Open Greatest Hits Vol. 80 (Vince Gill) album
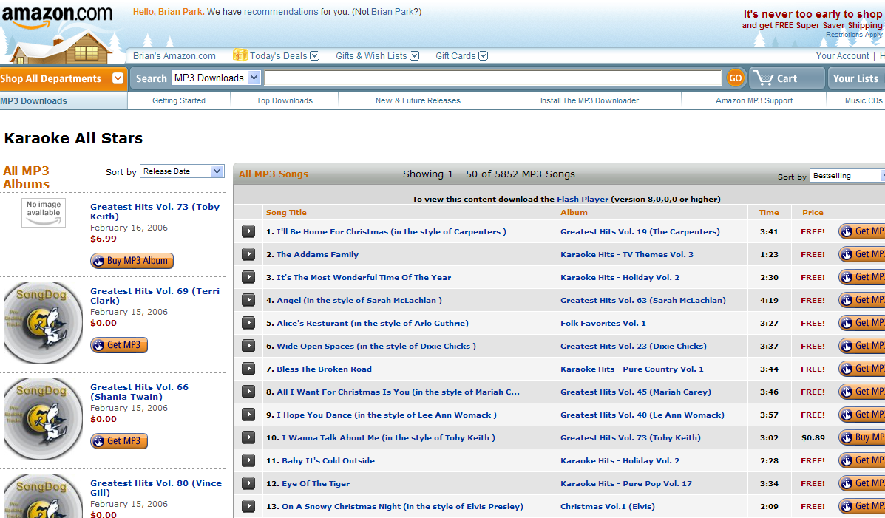 [156, 488]
